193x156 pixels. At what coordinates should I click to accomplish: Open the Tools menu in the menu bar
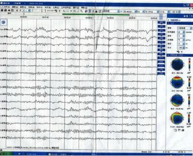pyautogui.click(x=56, y=8)
